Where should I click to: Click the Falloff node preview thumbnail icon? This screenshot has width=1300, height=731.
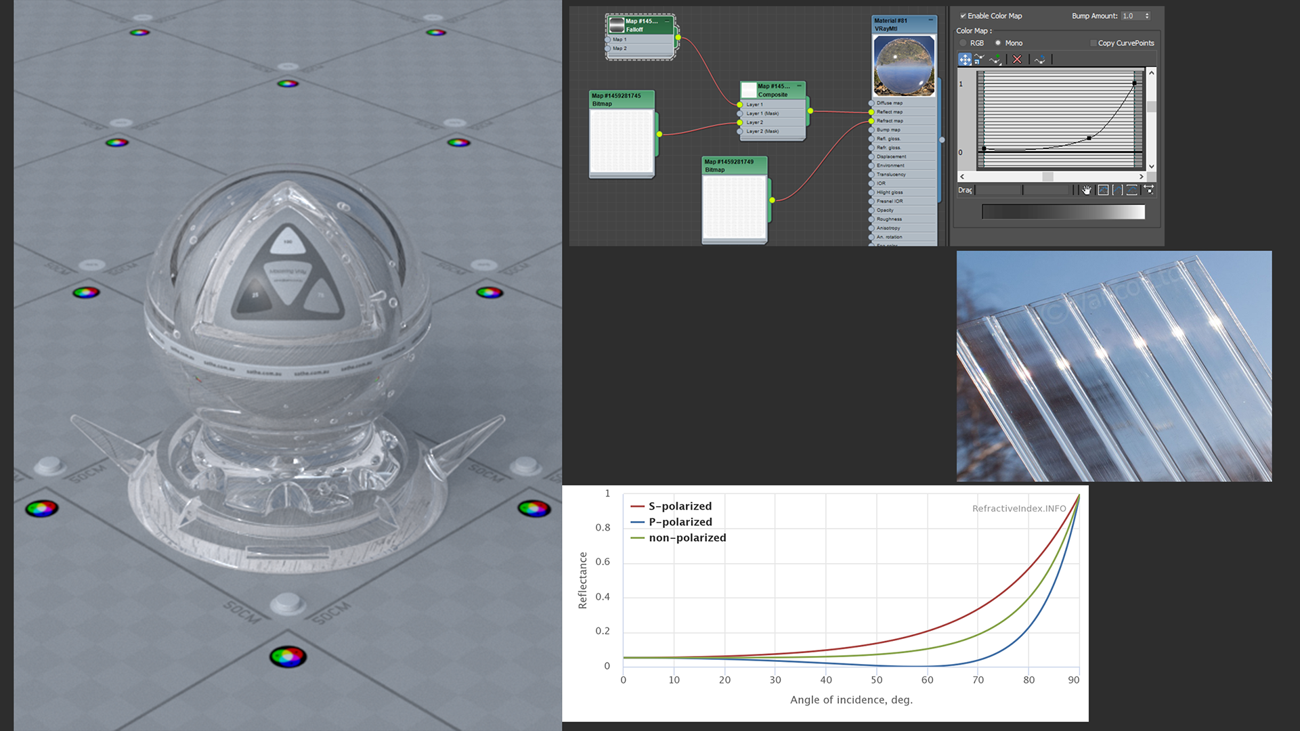[616, 25]
